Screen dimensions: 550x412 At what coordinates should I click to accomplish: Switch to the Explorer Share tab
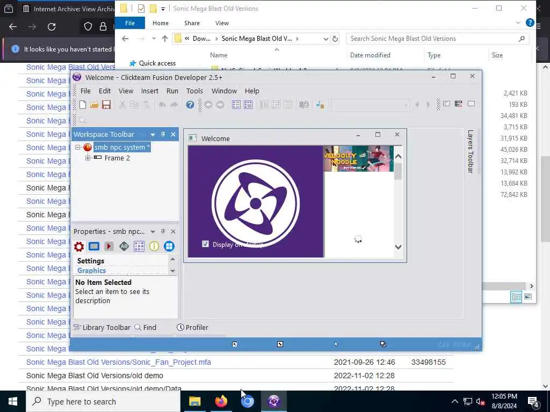coord(192,23)
